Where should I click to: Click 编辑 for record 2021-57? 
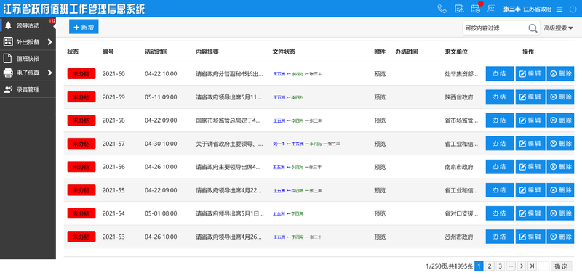530,144
